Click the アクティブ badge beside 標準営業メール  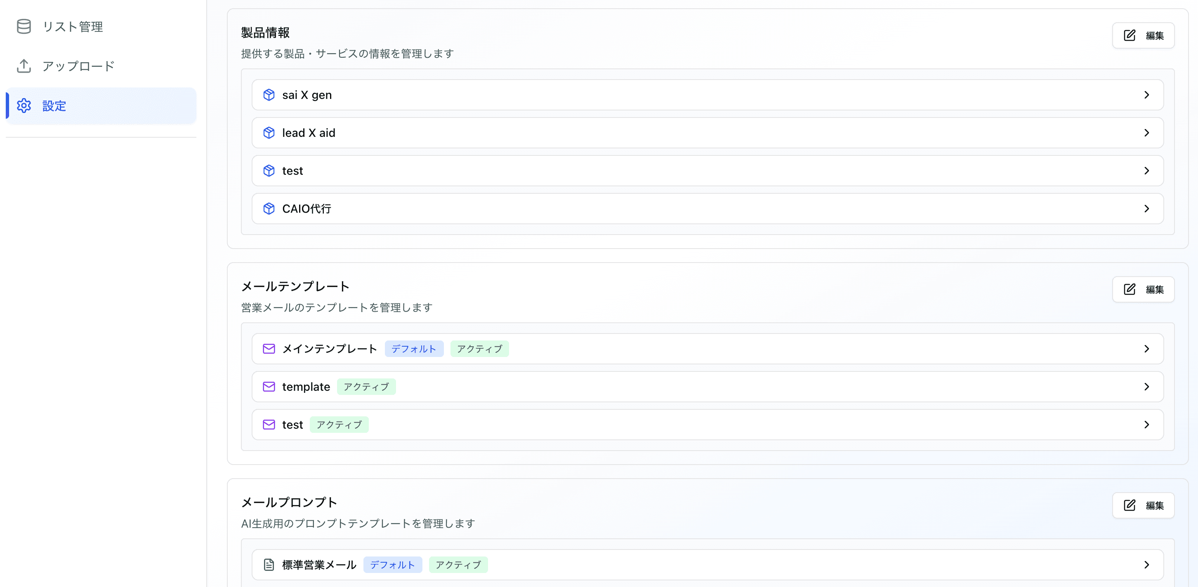[458, 565]
